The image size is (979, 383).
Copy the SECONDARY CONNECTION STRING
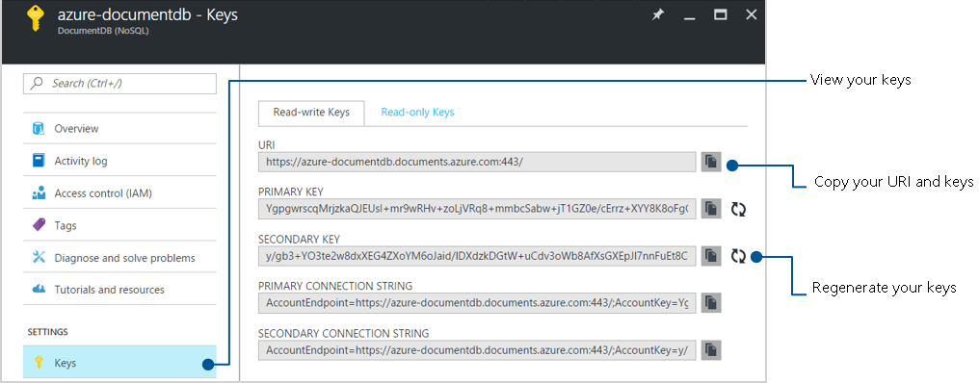(711, 350)
